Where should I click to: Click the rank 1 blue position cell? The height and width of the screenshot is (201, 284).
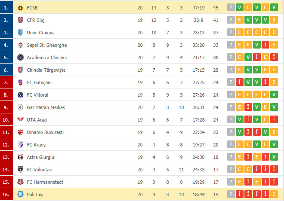point(6,7)
